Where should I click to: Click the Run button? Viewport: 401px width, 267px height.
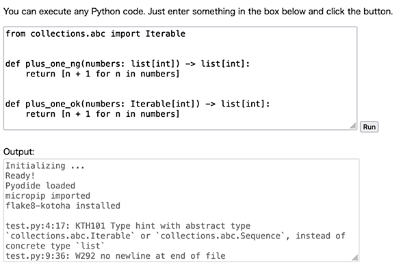pyautogui.click(x=369, y=127)
